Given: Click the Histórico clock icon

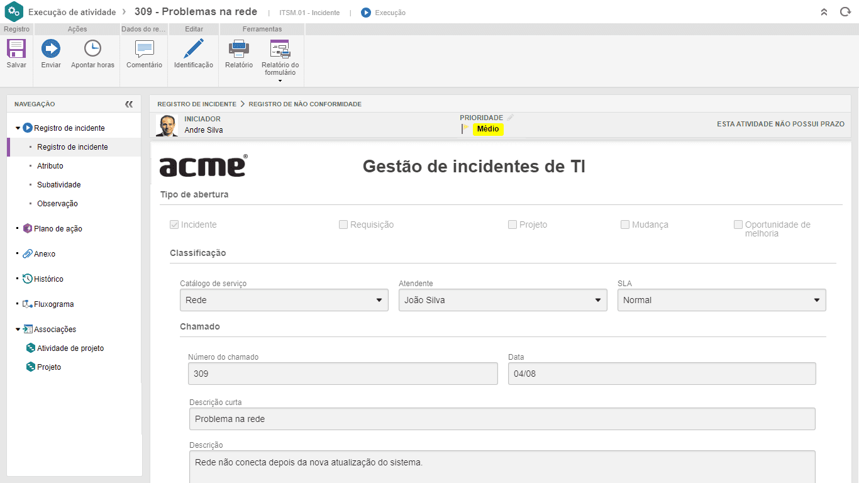Looking at the screenshot, I should tap(28, 279).
